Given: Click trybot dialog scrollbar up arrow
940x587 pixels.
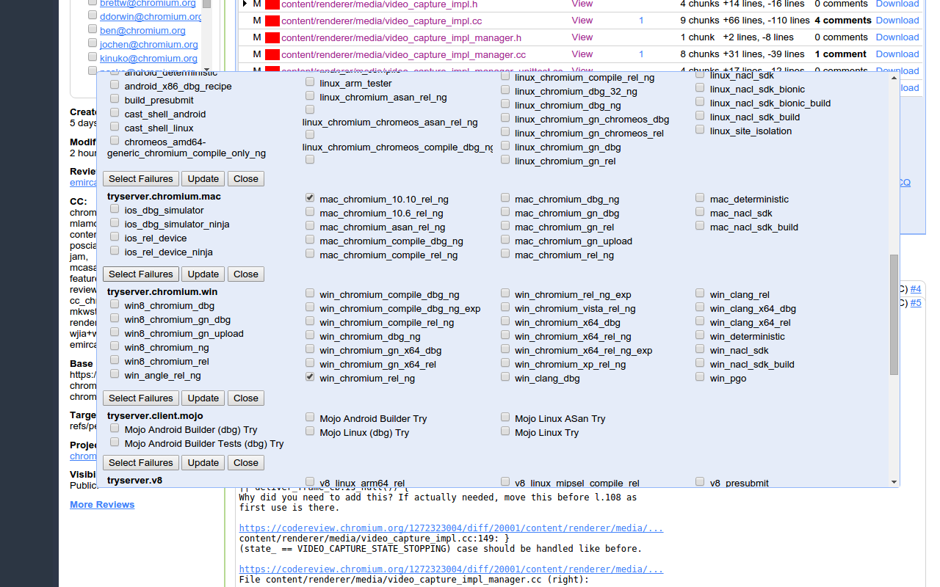Looking at the screenshot, I should (x=894, y=78).
